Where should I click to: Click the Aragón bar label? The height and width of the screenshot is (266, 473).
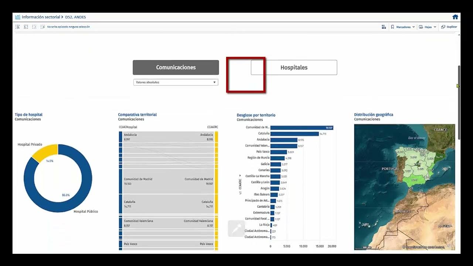(265, 188)
